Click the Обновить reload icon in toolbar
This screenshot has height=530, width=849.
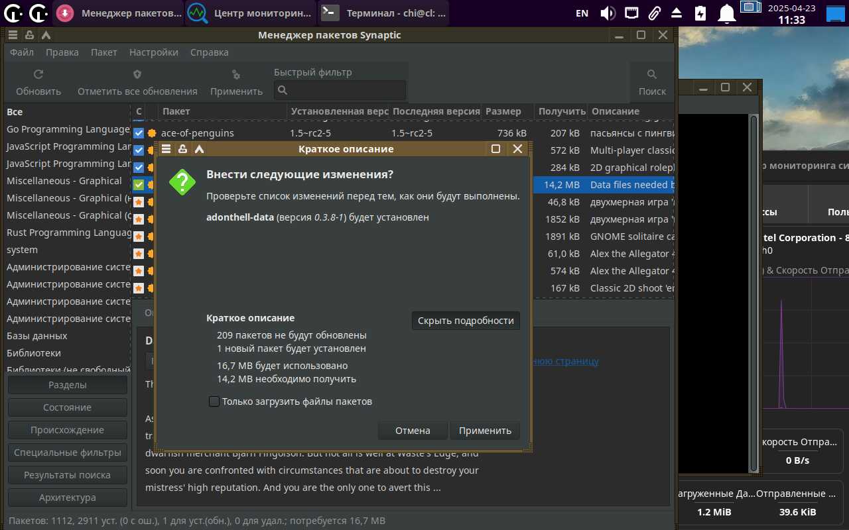tap(38, 75)
